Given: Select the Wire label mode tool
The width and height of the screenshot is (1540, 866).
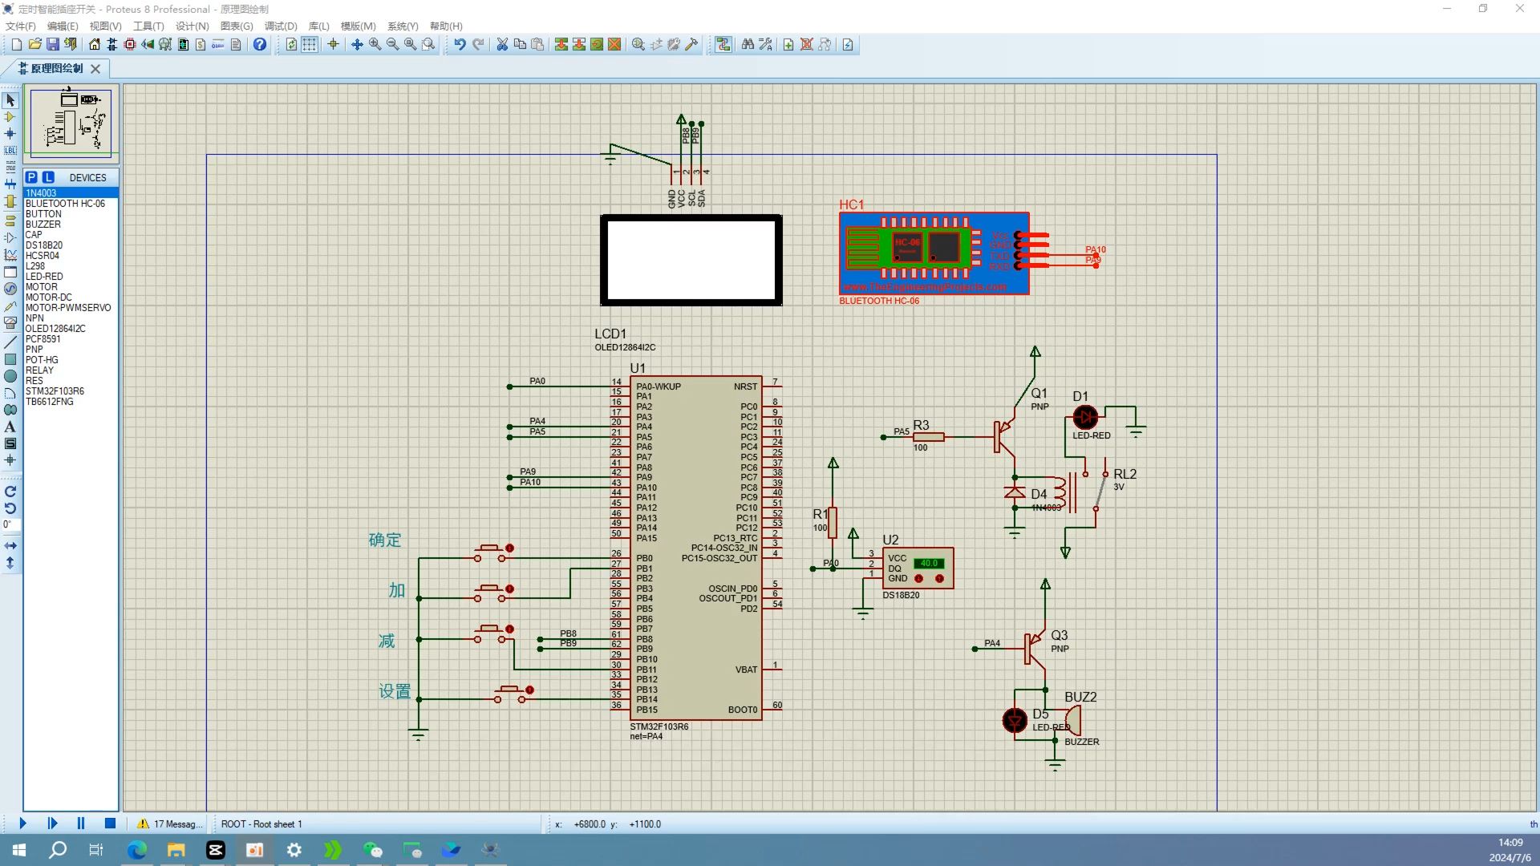Looking at the screenshot, I should coord(10,151).
